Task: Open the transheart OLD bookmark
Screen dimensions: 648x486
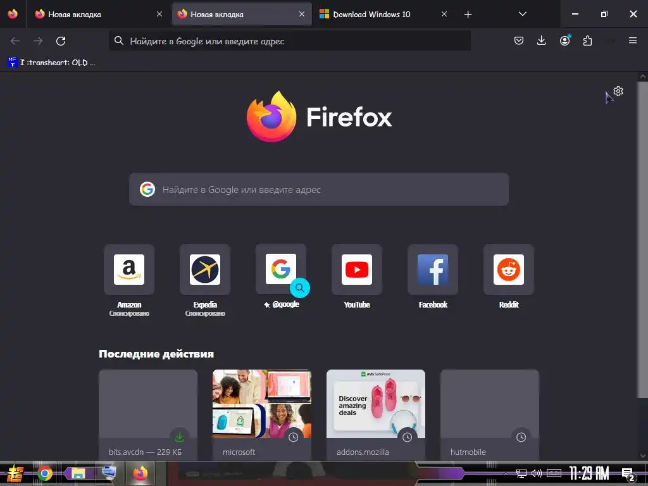Action: tap(52, 63)
